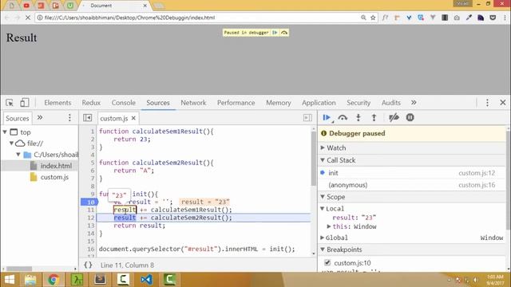Viewport: 511px width, 287px height.
Task: Resume script execution in debugger toolbar
Action: [327, 117]
